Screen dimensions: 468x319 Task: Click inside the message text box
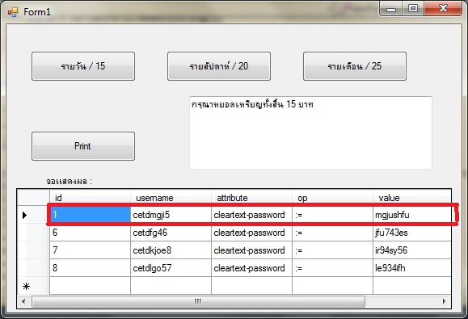point(310,132)
